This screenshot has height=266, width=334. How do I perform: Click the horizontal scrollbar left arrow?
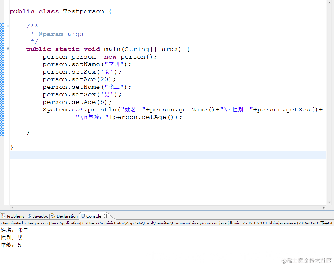click(12, 207)
